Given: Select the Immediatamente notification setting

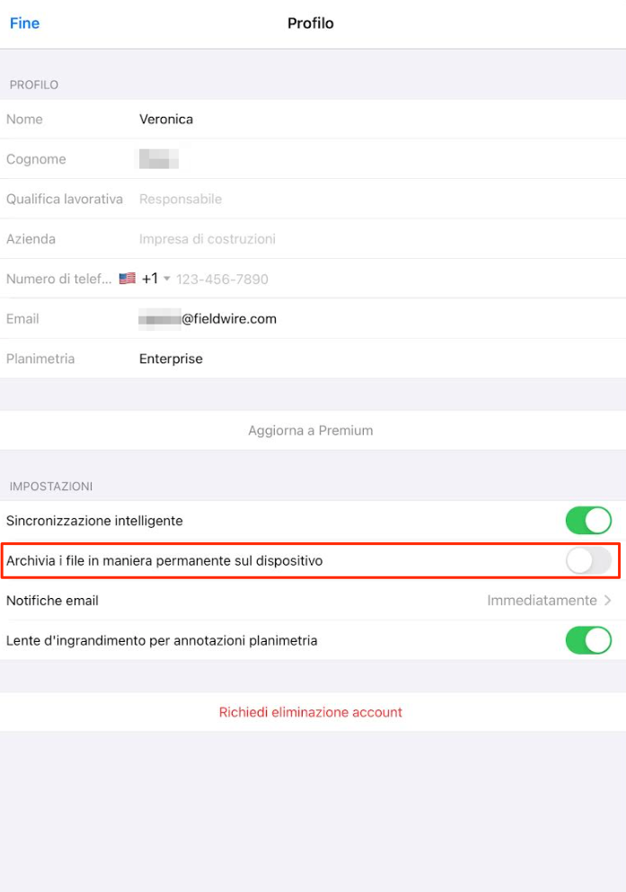Looking at the screenshot, I should tap(542, 600).
